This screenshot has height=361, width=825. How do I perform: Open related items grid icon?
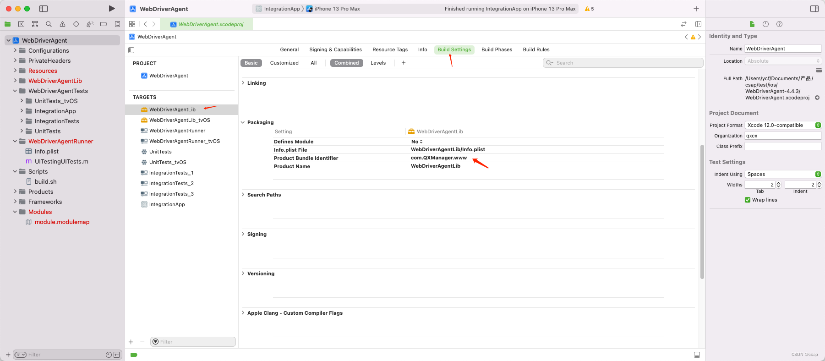[132, 24]
